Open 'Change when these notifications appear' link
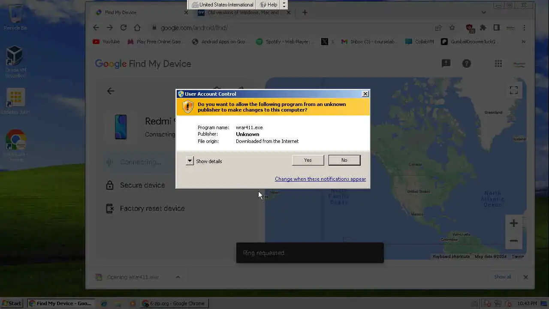Image resolution: width=549 pixels, height=309 pixels. pos(320,179)
